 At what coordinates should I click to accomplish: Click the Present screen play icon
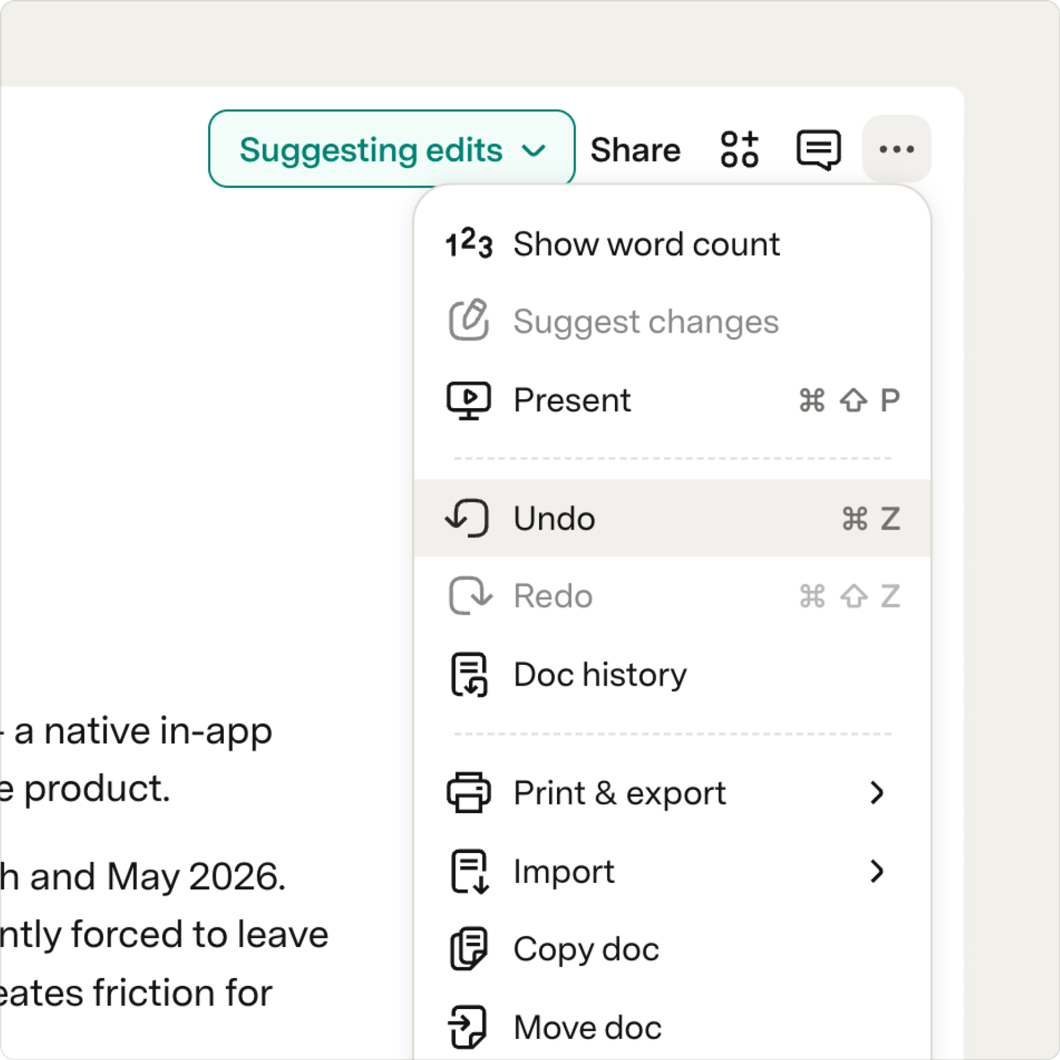coord(469,401)
